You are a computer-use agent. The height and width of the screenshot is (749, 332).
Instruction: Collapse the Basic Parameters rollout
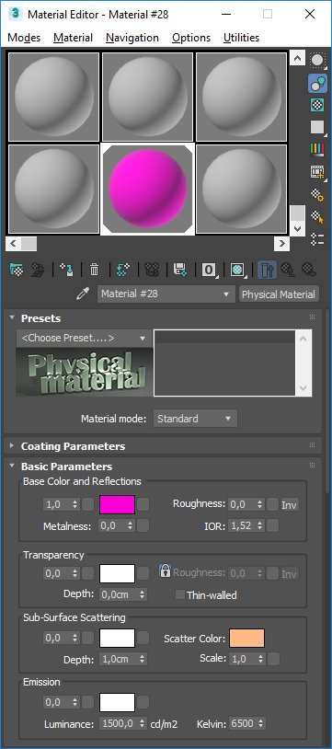(x=12, y=467)
